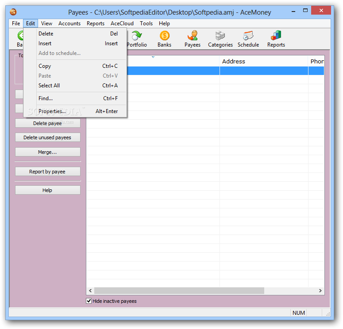The width and height of the screenshot is (343, 329).
Task: Maximize the AceMoney window
Action: (305, 11)
